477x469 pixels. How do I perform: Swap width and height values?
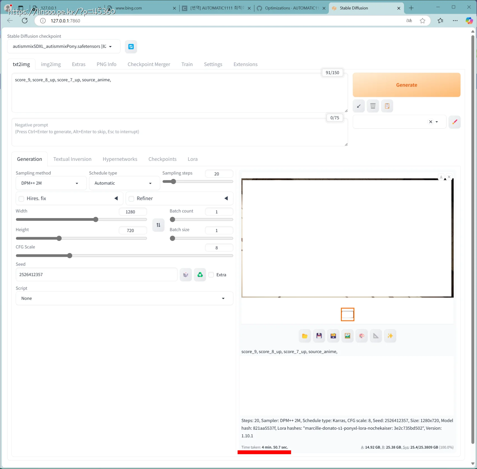[x=158, y=225]
